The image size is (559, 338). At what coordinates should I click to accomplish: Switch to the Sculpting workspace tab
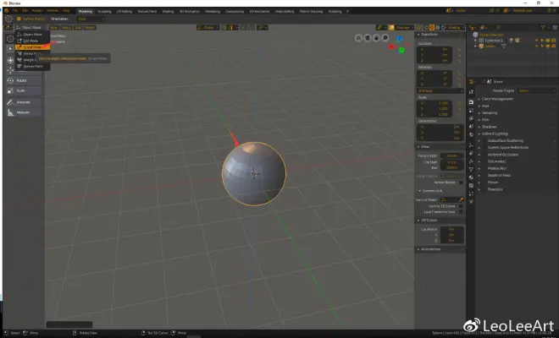(104, 11)
